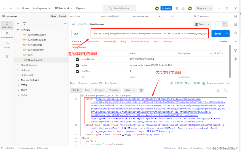Open the notifications bell
Screen dimensions: 241x152
(x=183, y=8)
